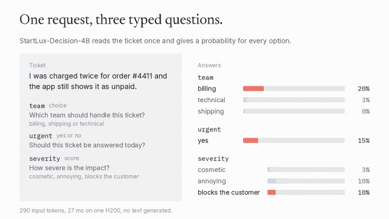This screenshot has height=219, width=389.
Task: Click the Answers section label
Action: pos(209,65)
